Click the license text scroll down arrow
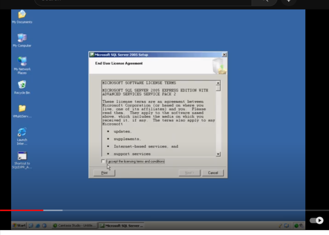The width and height of the screenshot is (329, 235). tap(218, 154)
